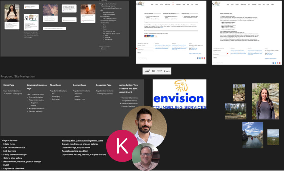Click the desert walker therapy card

[x=88, y=14]
